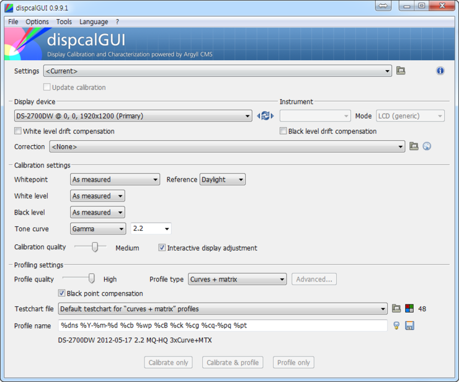Click the Profile quality slider handle

coord(92,278)
